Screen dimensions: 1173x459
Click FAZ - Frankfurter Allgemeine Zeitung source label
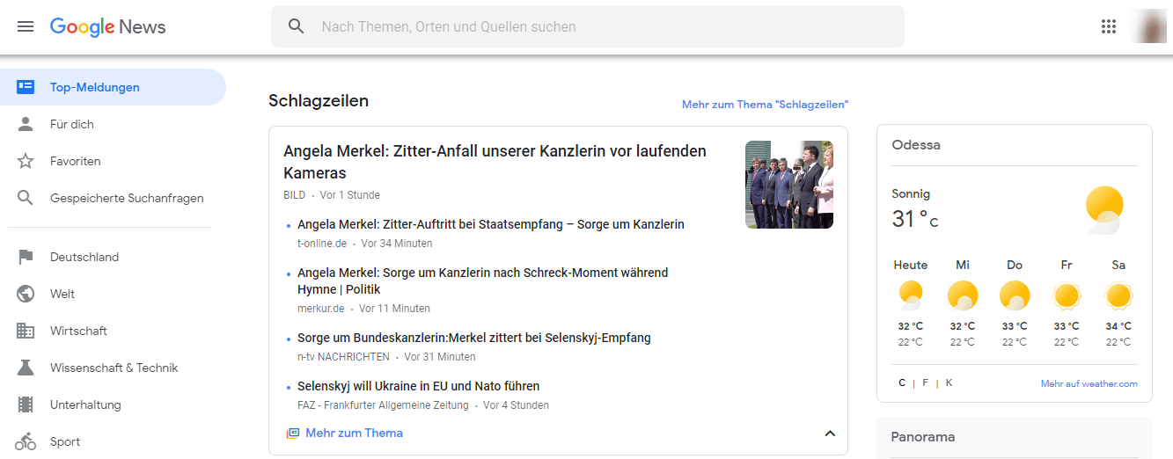click(x=383, y=405)
